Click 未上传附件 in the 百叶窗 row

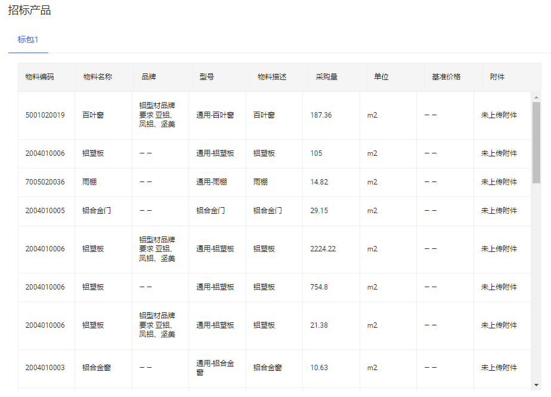click(499, 115)
